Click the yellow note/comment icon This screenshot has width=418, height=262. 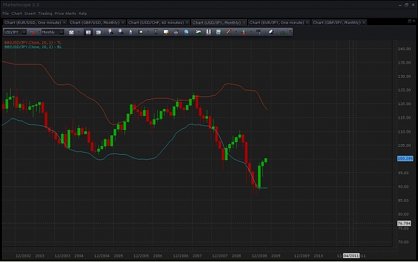[166, 32]
